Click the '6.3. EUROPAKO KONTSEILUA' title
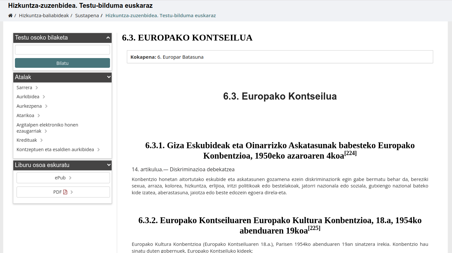The image size is (452, 253). 187,38
